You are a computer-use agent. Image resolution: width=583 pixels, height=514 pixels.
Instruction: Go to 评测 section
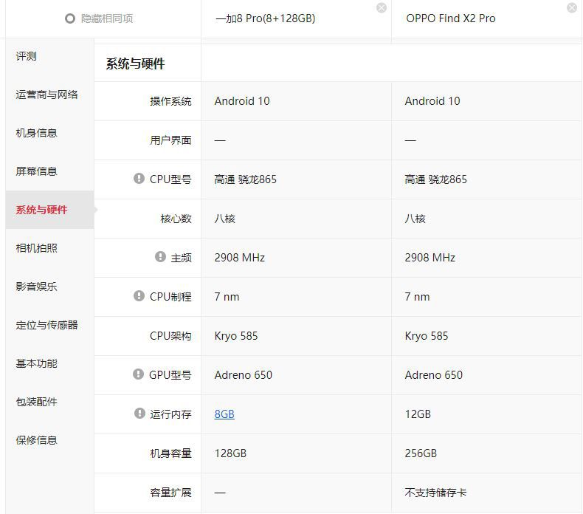click(x=27, y=56)
